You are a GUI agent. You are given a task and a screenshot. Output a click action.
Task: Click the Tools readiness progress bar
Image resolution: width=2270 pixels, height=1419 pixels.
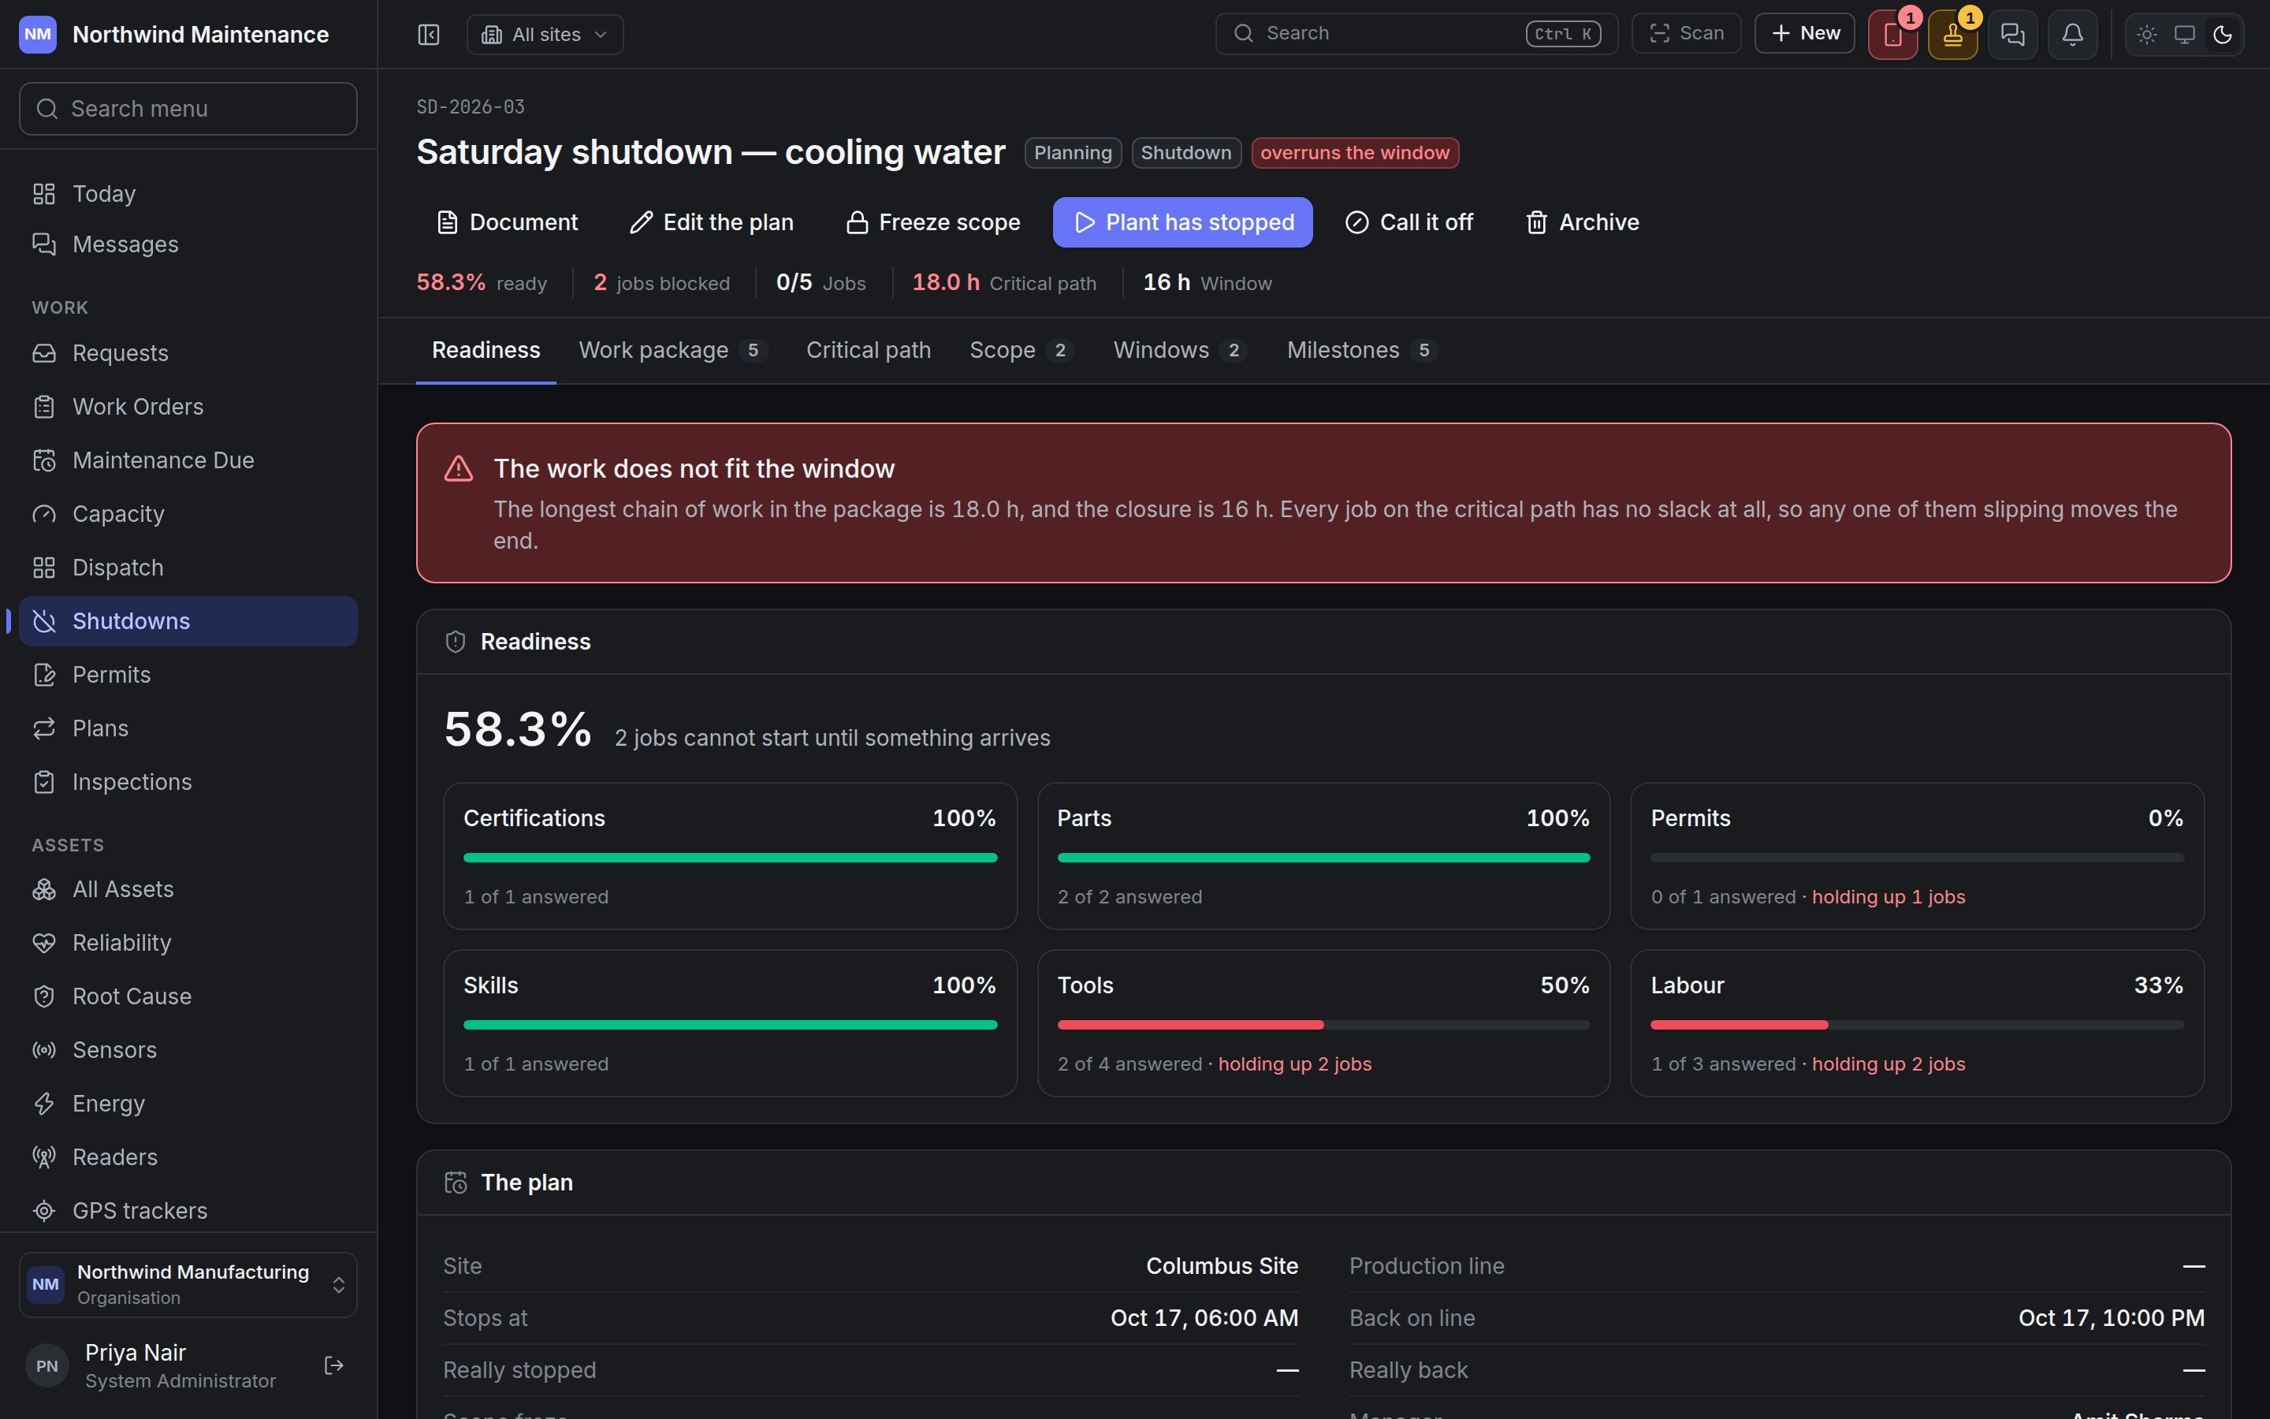click(x=1323, y=1025)
